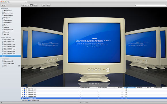
Task: Select the Cover Flow view button
Action: point(31,5)
